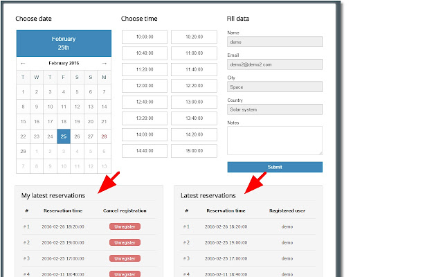
Task: Pick the 13:20:00 time slot
Action: click(145, 118)
